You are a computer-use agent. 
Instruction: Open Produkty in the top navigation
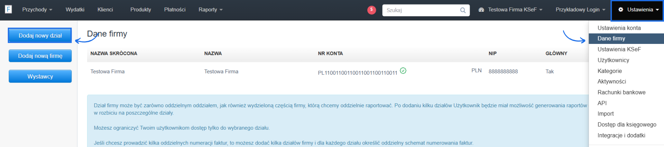tap(141, 10)
